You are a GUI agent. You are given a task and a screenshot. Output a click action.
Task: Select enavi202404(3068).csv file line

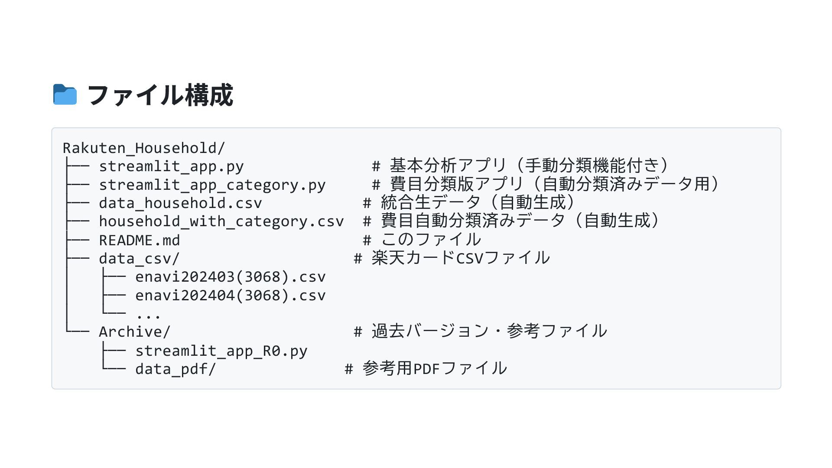(231, 296)
